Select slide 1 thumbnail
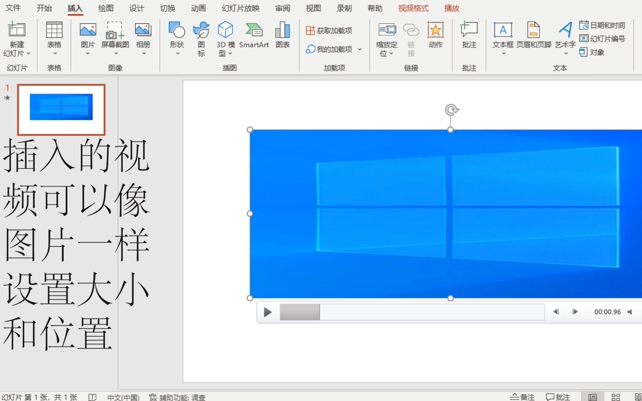 click(61, 110)
